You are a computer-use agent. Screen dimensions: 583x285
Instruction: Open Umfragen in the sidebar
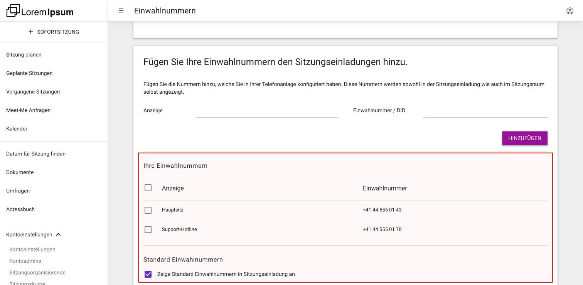18,191
